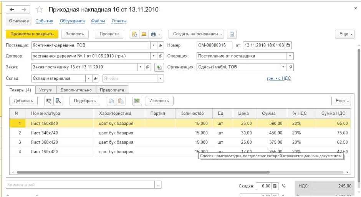Expand Поставщик dropdown list
Image resolution: width=361 pixels, height=197 pixels.
153,45
